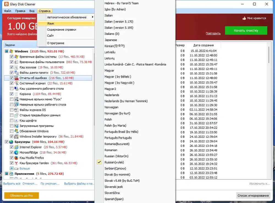The height and width of the screenshot is (203, 275).
Task: Click the Glary Disk Cleaner title bar logo
Action: [6, 4]
